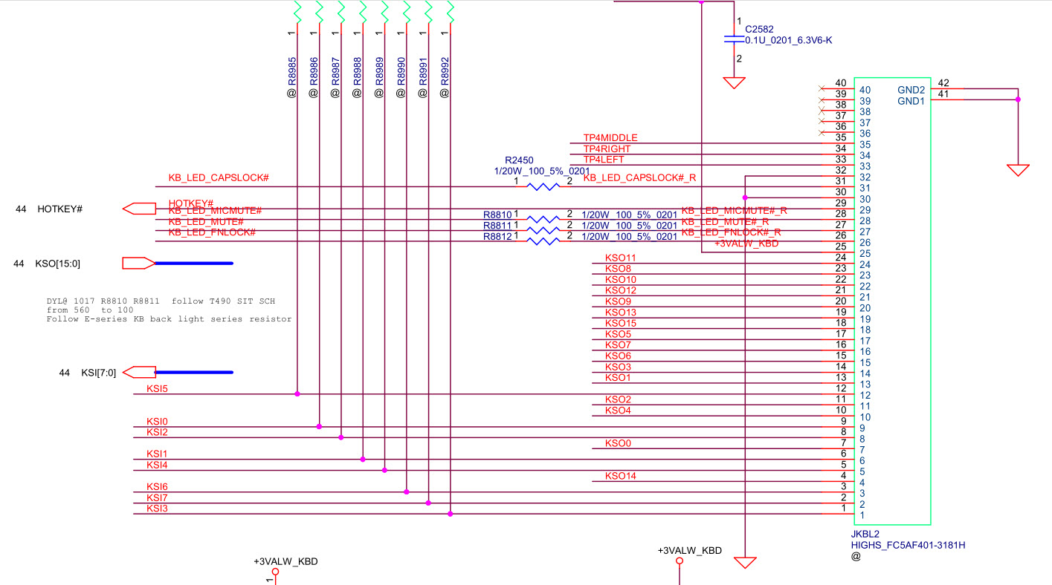Click the blue KSI[7:0] bus line
The width and height of the screenshot is (1052, 585).
(194, 372)
